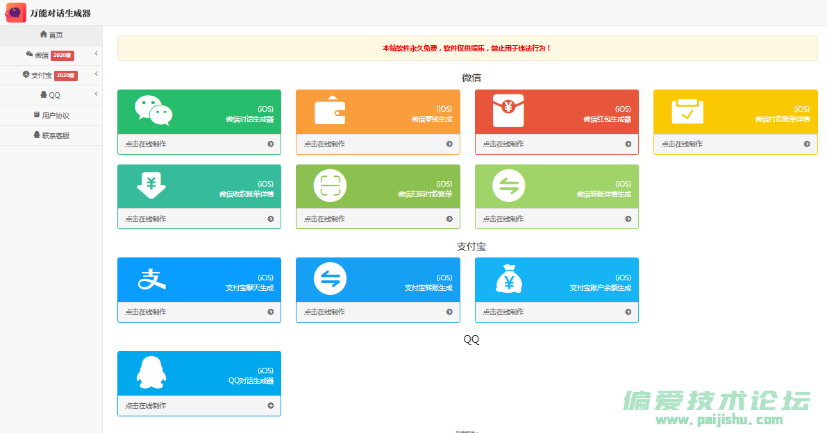Expand the 支付宝 sidebar menu
This screenshot has width=827, height=433.
[51, 75]
